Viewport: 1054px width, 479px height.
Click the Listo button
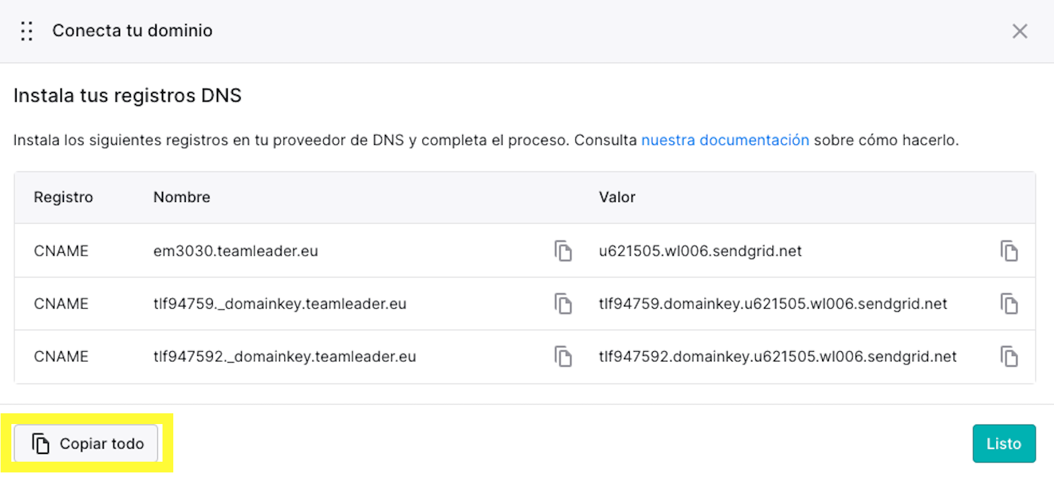tap(1004, 443)
